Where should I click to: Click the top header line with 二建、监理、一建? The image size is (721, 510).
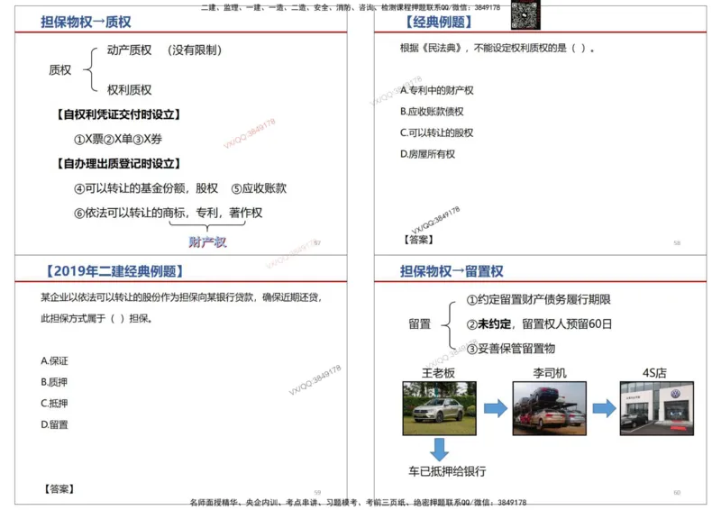click(351, 7)
